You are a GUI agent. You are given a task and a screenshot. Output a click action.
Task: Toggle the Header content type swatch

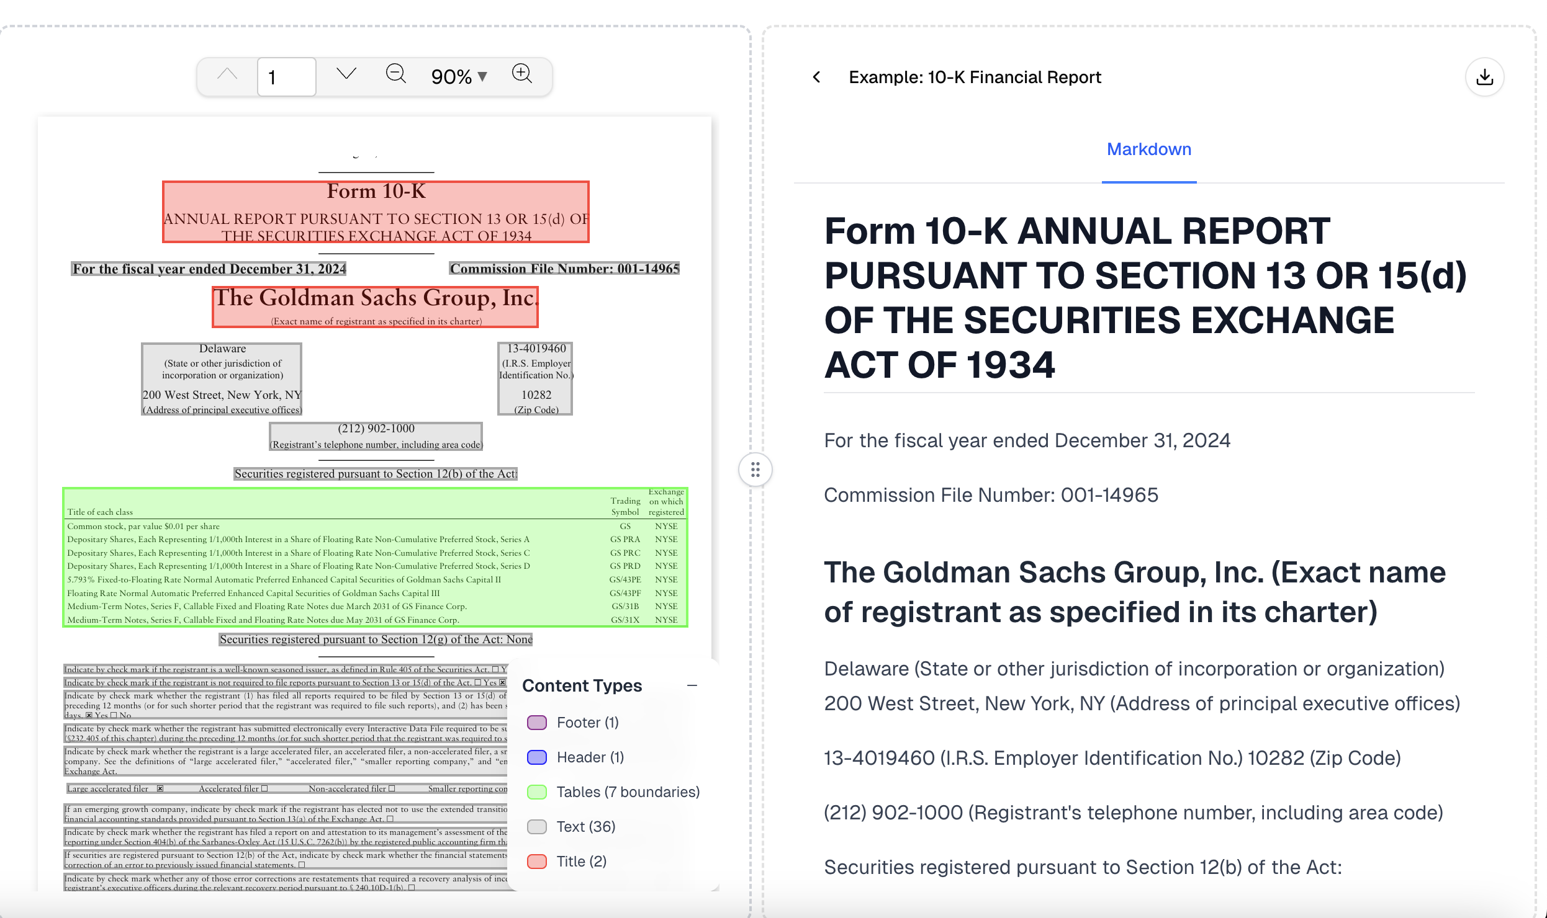[x=537, y=757]
